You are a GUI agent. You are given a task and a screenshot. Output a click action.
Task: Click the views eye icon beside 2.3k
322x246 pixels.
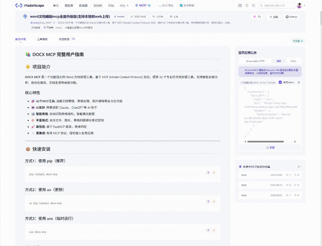(x=171, y=16)
